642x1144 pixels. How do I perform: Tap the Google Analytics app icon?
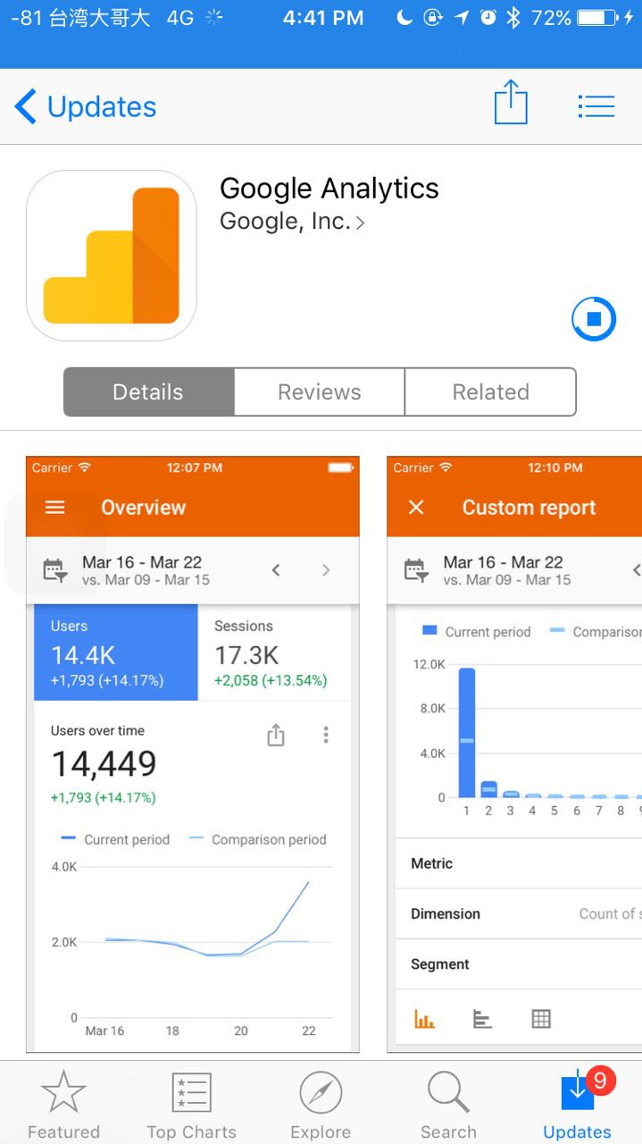112,256
